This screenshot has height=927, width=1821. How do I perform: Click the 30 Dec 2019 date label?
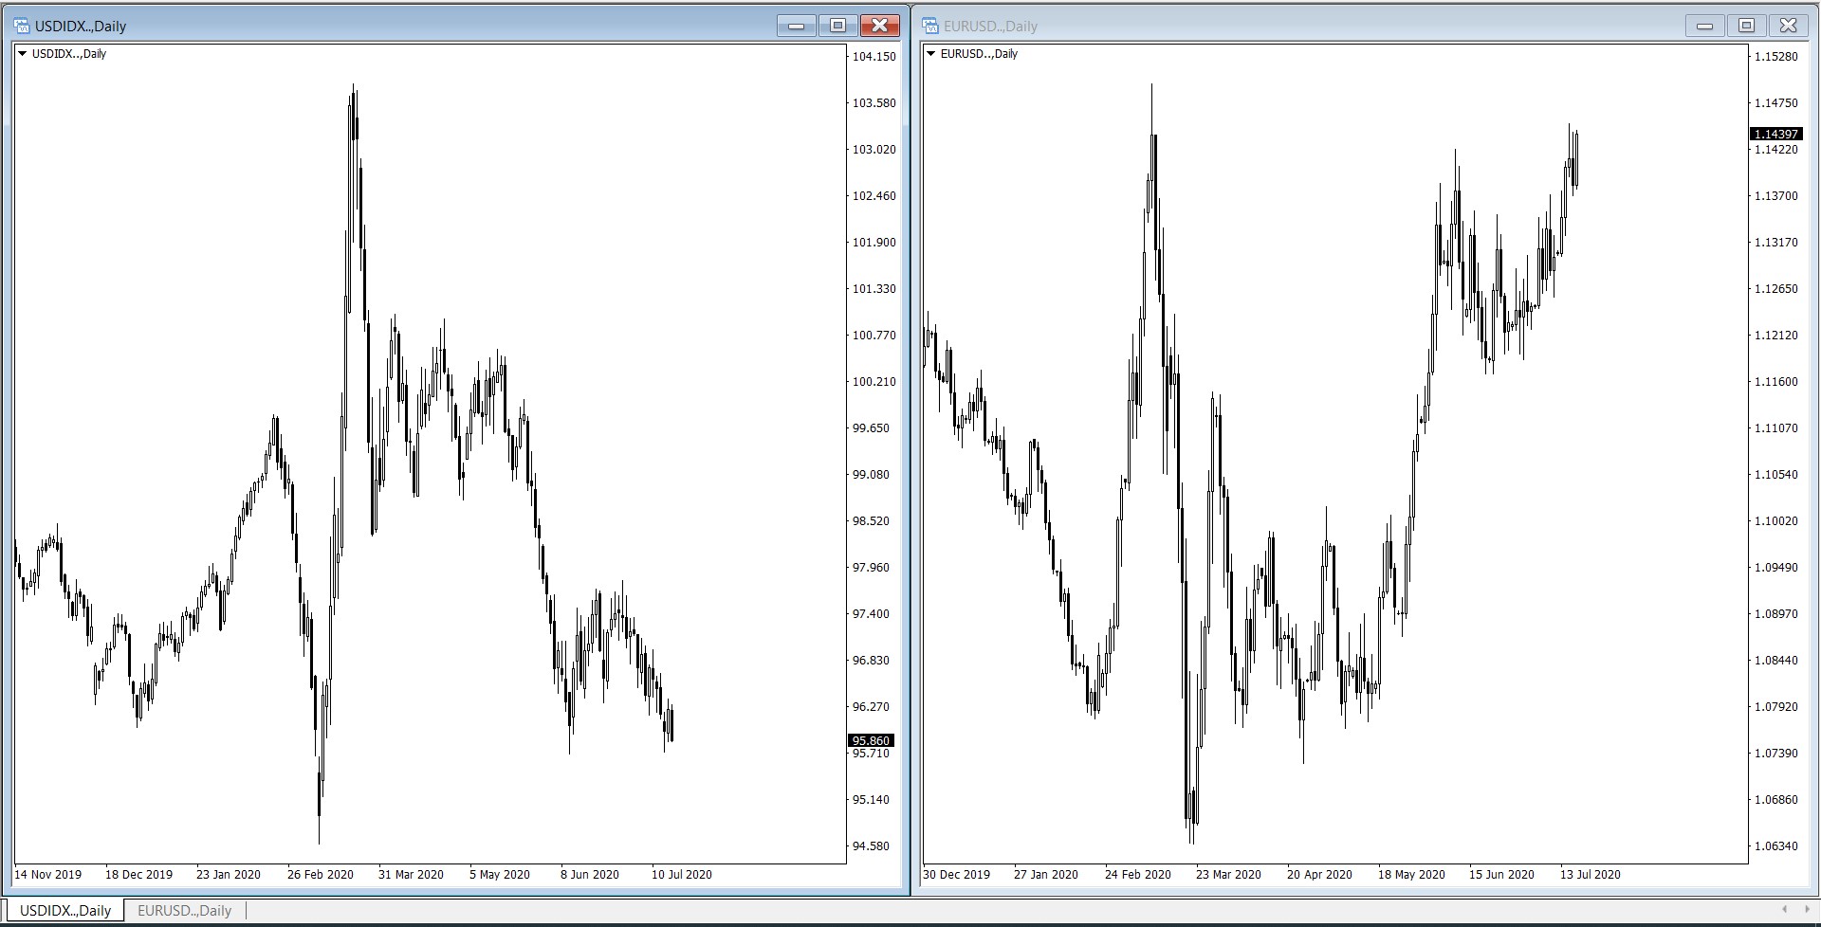pyautogui.click(x=956, y=875)
